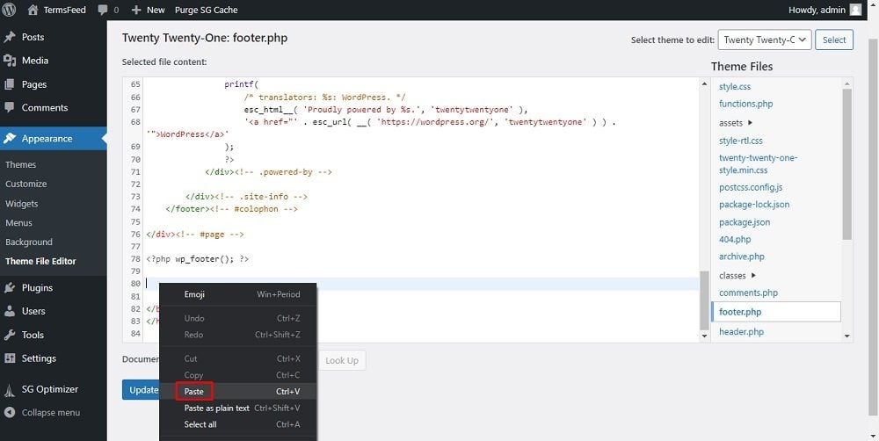Click Purge SG Cache
Screen dimensions: 879x441
[207, 10]
